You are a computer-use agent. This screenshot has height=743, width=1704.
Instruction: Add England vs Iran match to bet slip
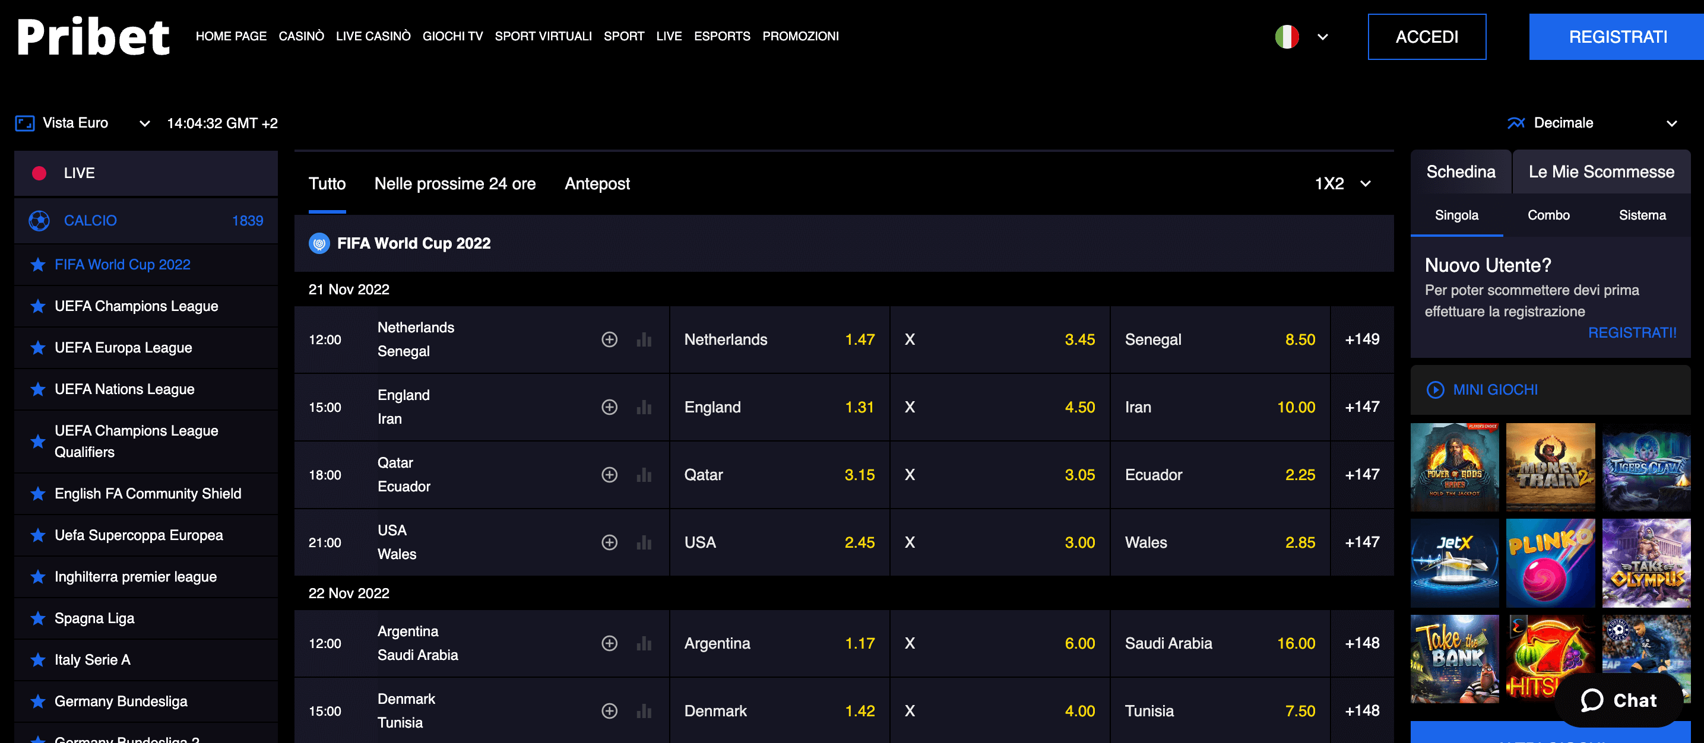tap(609, 407)
